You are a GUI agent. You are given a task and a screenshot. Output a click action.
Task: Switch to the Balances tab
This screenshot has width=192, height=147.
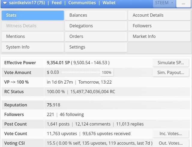(x=96, y=15)
